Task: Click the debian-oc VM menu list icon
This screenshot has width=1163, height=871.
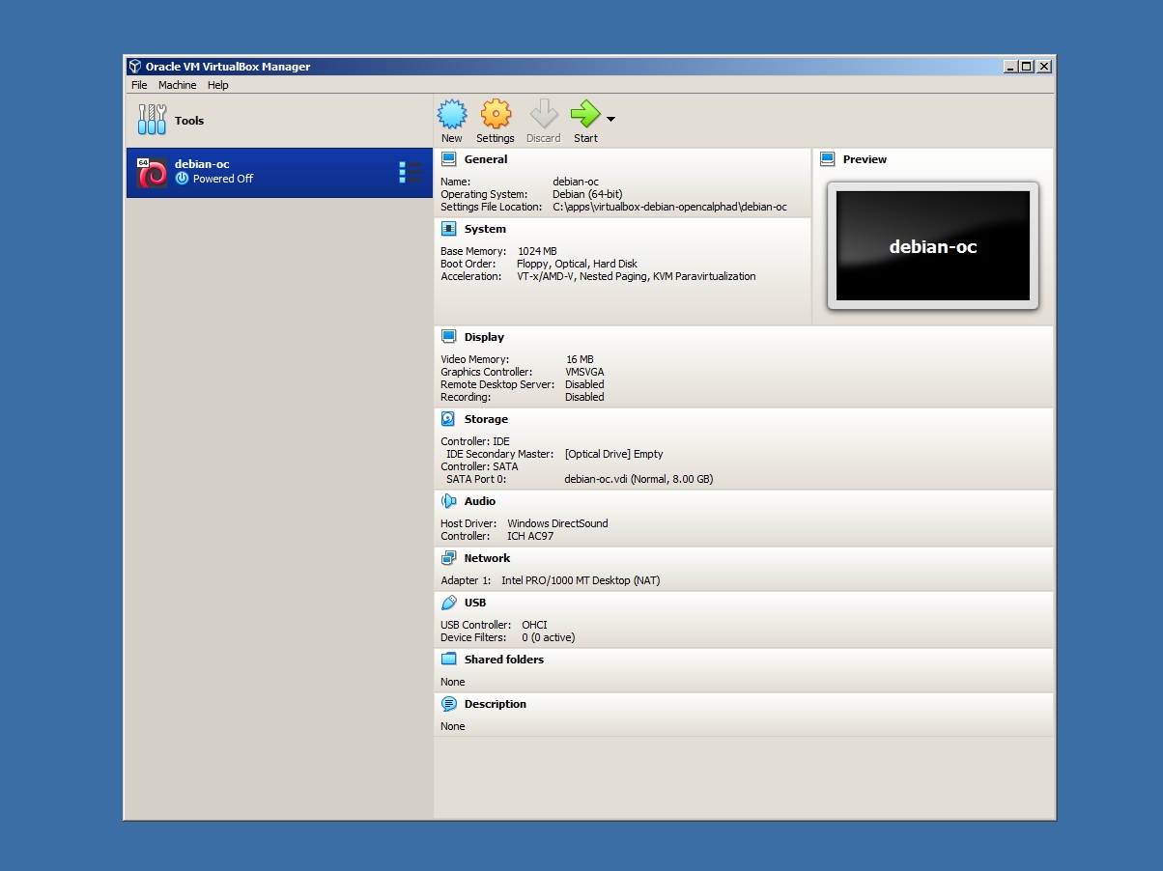Action: tap(411, 173)
